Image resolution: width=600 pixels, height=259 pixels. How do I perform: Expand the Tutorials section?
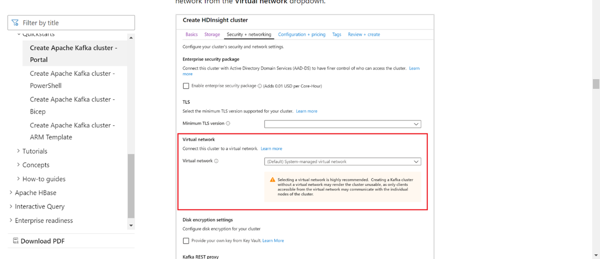click(18, 151)
